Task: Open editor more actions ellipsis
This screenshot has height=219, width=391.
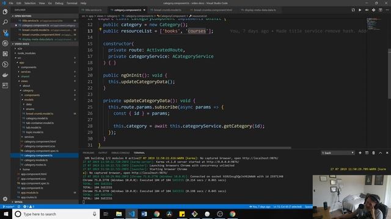Action: [387, 10]
